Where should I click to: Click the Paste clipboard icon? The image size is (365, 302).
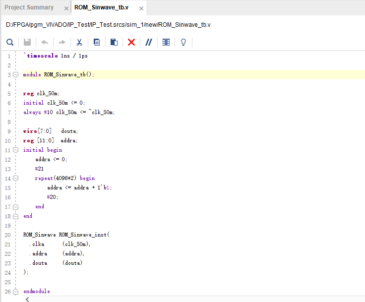point(114,42)
